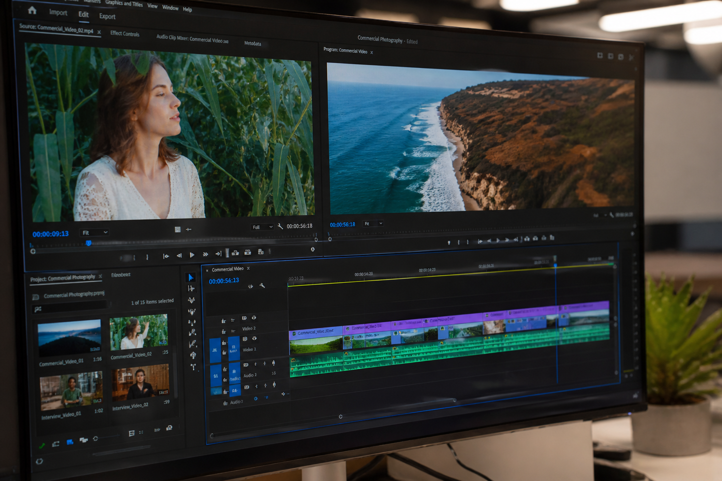The image size is (722, 481).
Task: Click Lift button in Program monitor
Action: 527,239
